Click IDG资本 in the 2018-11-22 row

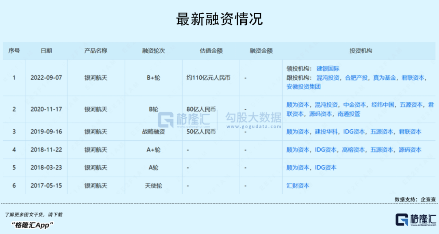[326, 150]
